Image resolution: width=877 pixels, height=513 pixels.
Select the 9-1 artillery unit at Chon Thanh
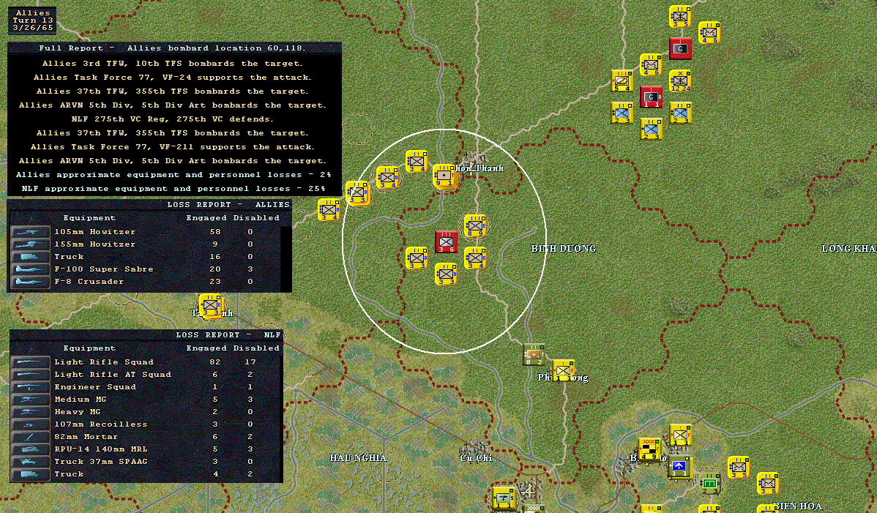click(x=444, y=176)
